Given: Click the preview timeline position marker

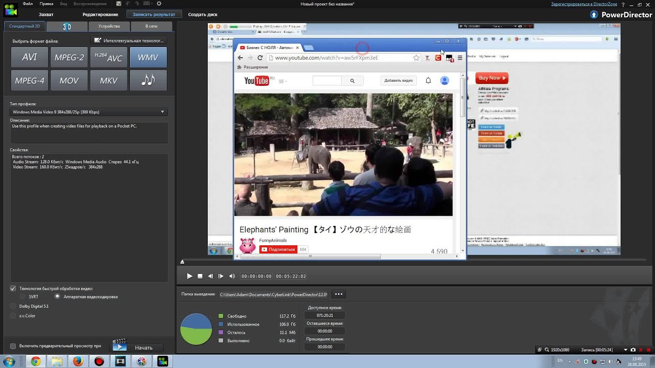Looking at the screenshot, I should click(x=182, y=262).
